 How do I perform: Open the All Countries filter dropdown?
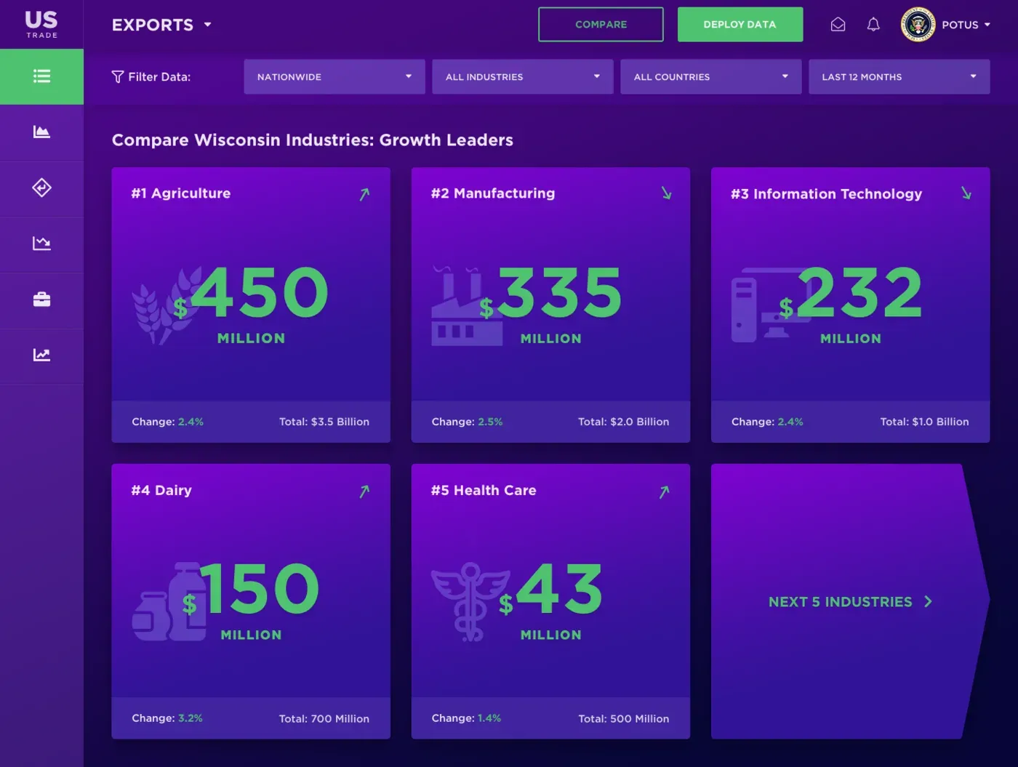pos(711,77)
